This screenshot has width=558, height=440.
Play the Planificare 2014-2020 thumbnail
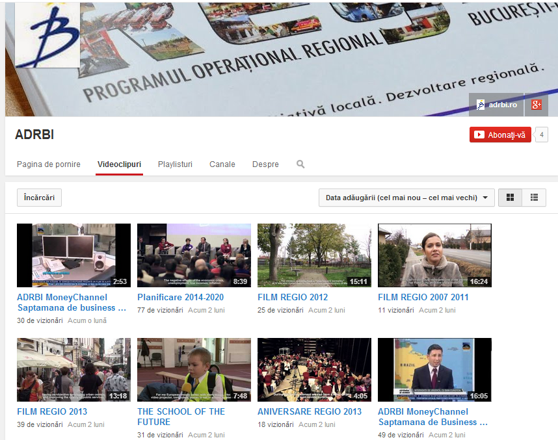[194, 255]
